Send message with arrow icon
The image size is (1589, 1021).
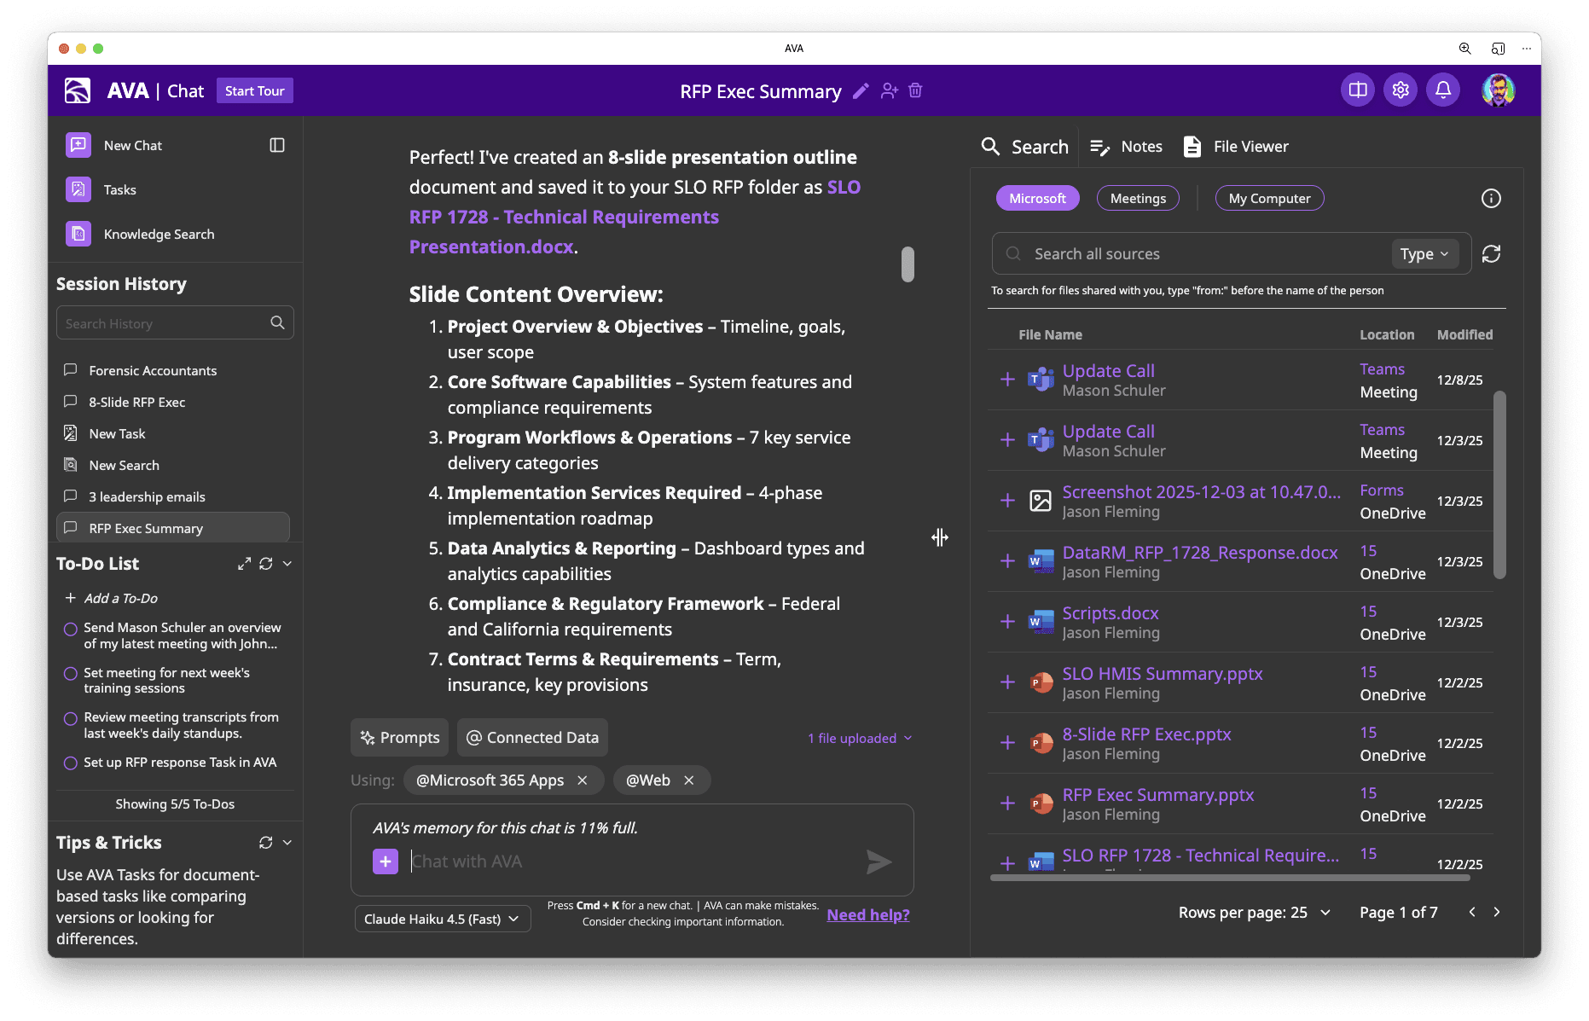point(879,861)
